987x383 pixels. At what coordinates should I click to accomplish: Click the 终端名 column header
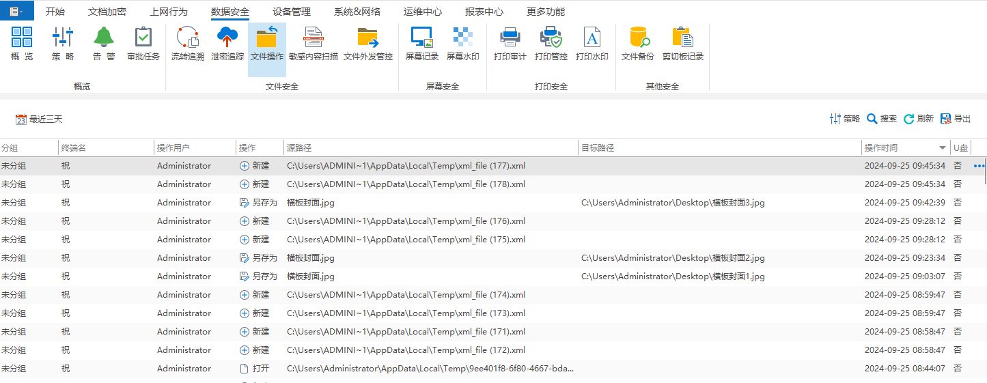(106, 147)
